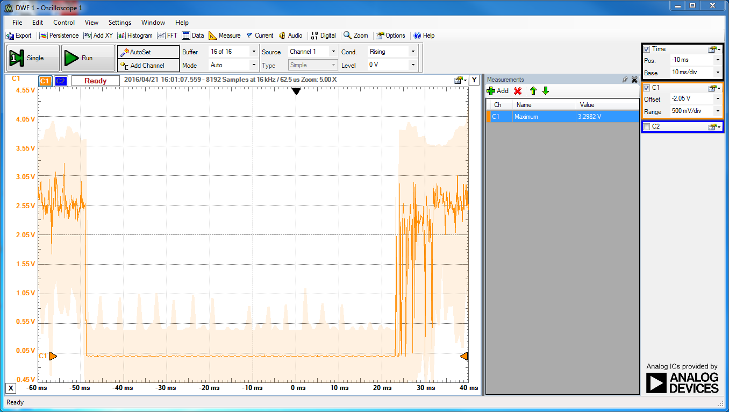729x412 pixels.
Task: Open the Zoom tool
Action: [356, 35]
